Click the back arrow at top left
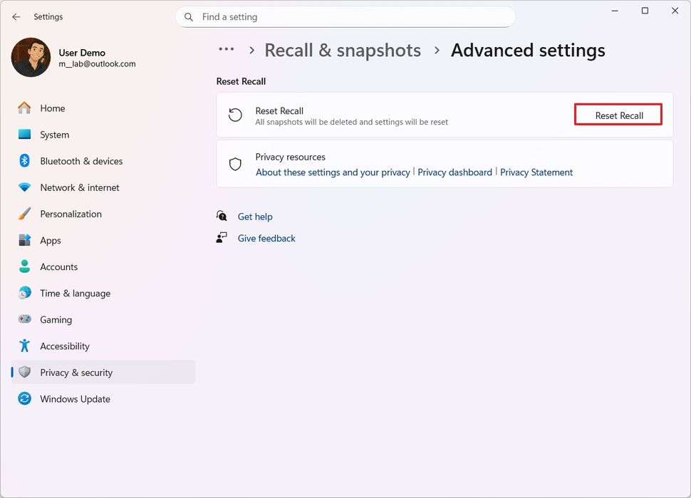The height and width of the screenshot is (498, 691). pos(16,16)
